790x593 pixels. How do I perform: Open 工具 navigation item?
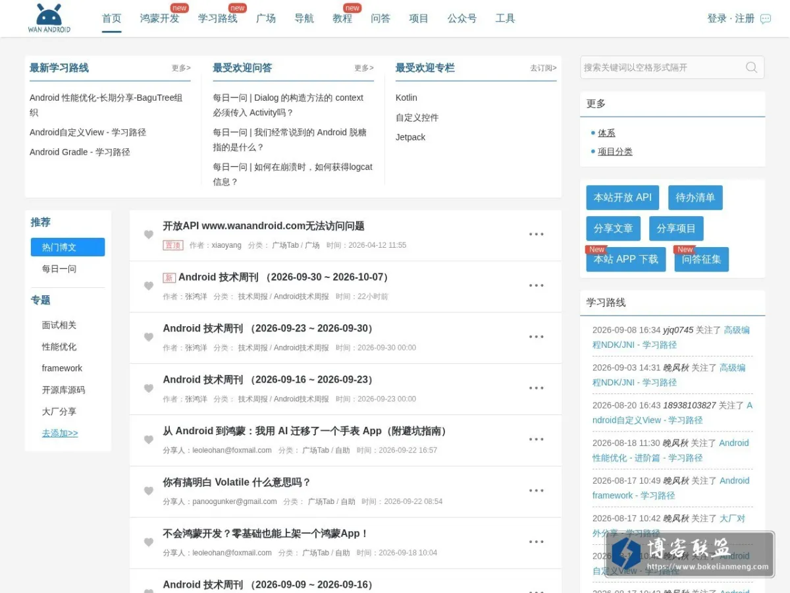[506, 18]
